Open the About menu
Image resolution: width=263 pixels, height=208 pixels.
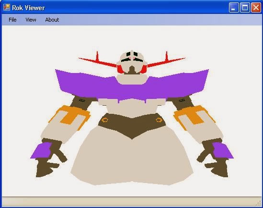[52, 20]
